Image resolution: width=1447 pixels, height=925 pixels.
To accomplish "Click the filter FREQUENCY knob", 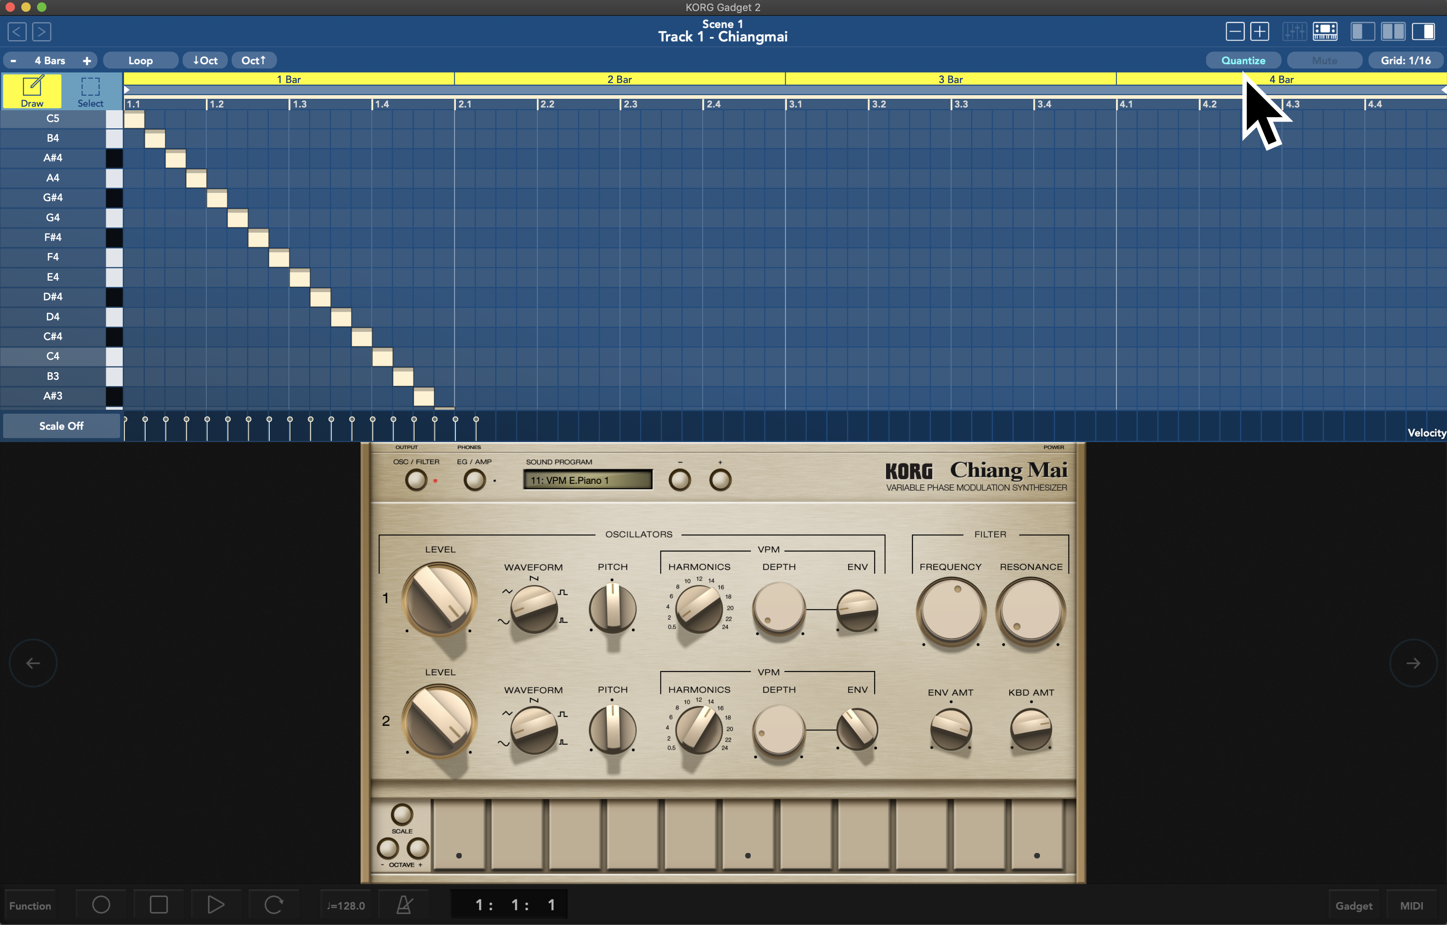I will tap(951, 611).
